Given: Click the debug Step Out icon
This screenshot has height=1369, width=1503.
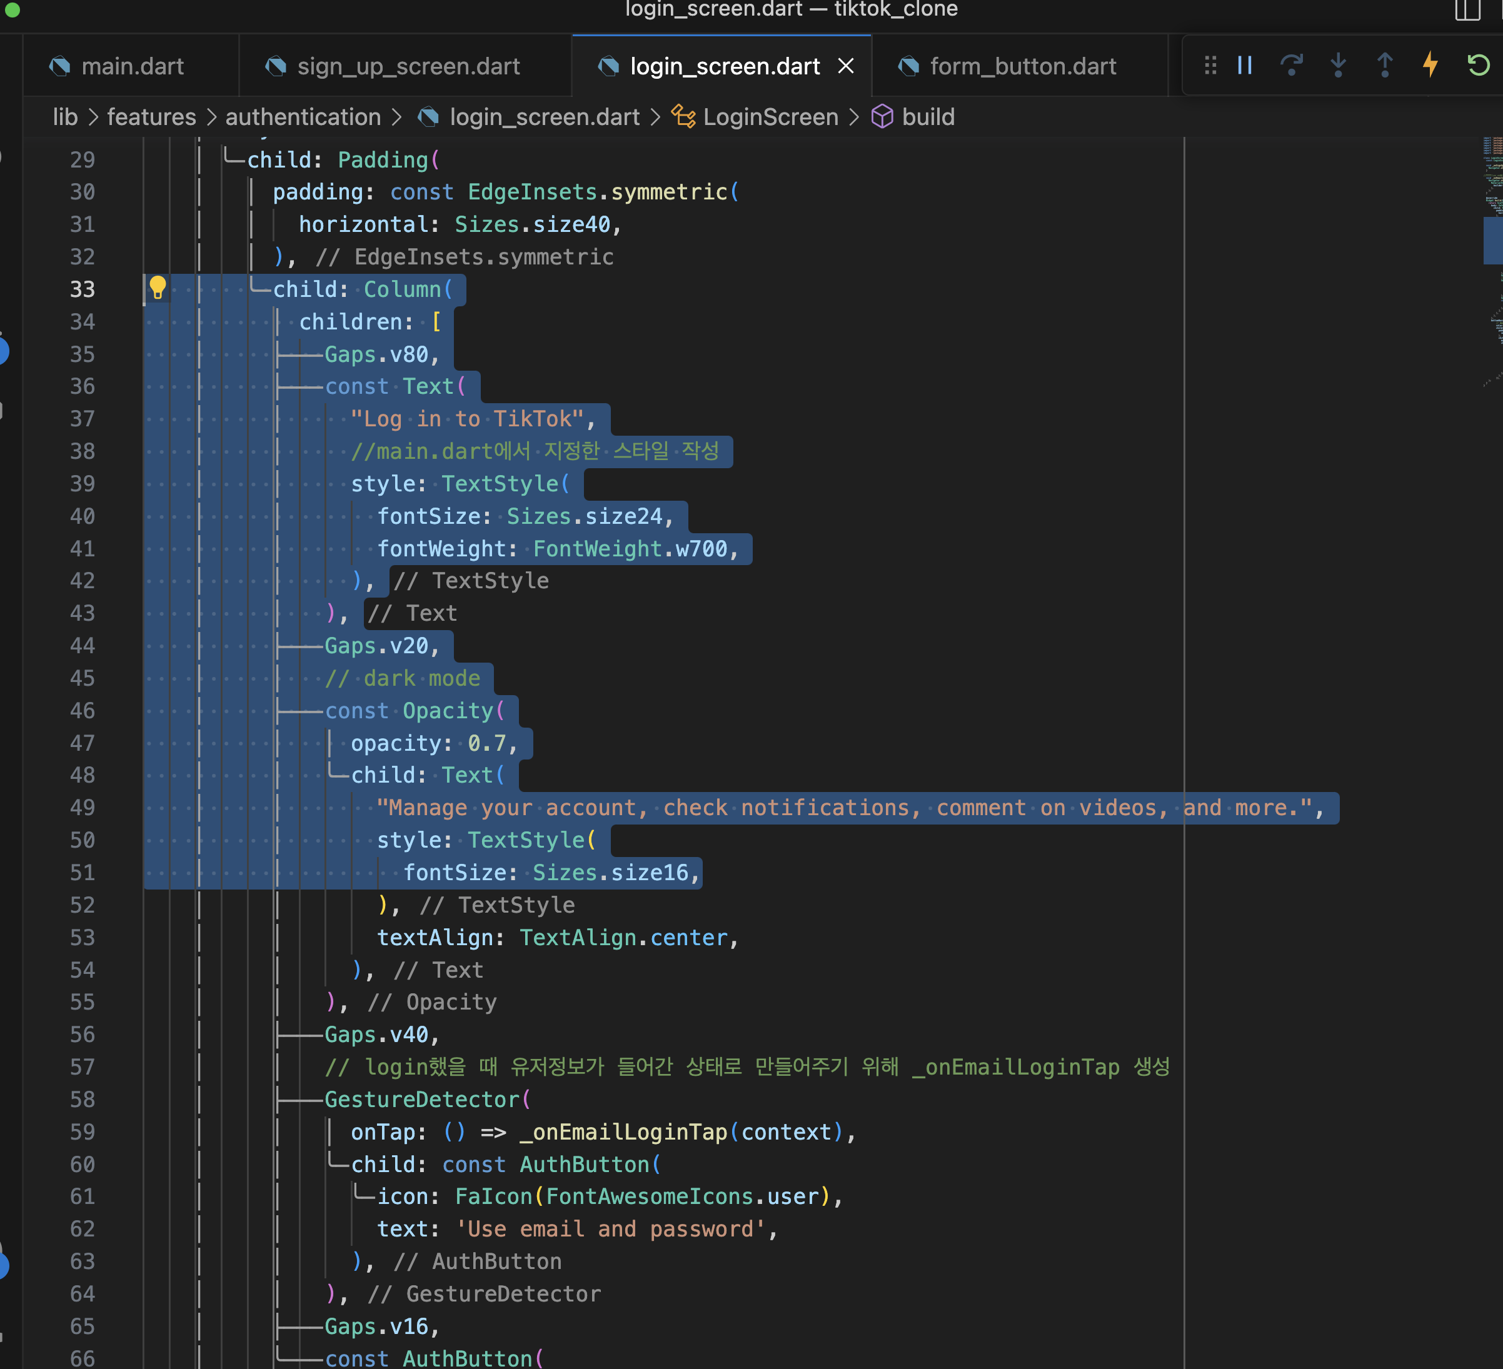Looking at the screenshot, I should coord(1384,66).
